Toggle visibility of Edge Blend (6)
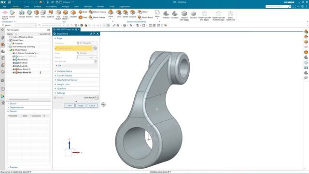Image resolution: width=309 pixels, height=174 pixels. [x=14, y=72]
